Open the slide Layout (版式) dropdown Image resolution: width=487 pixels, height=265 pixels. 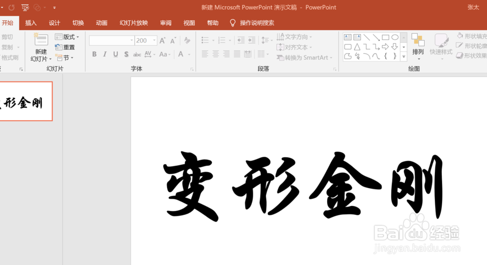tap(67, 37)
